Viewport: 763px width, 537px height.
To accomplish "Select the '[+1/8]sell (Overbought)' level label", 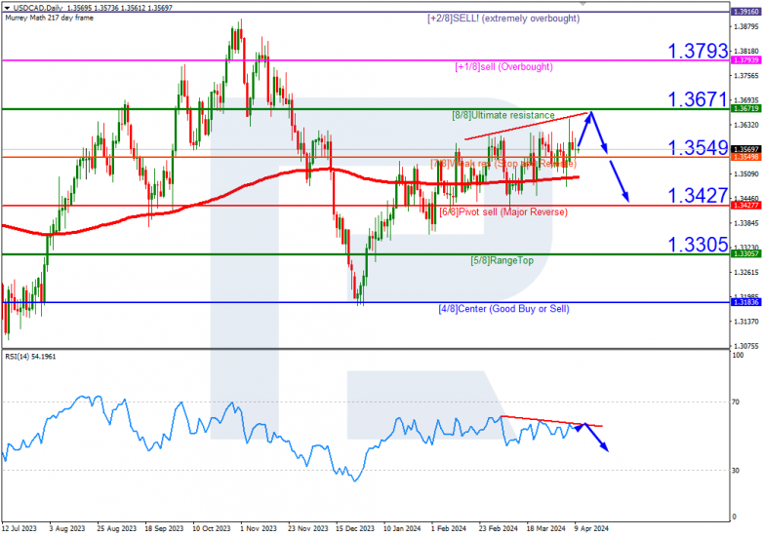I will (503, 66).
